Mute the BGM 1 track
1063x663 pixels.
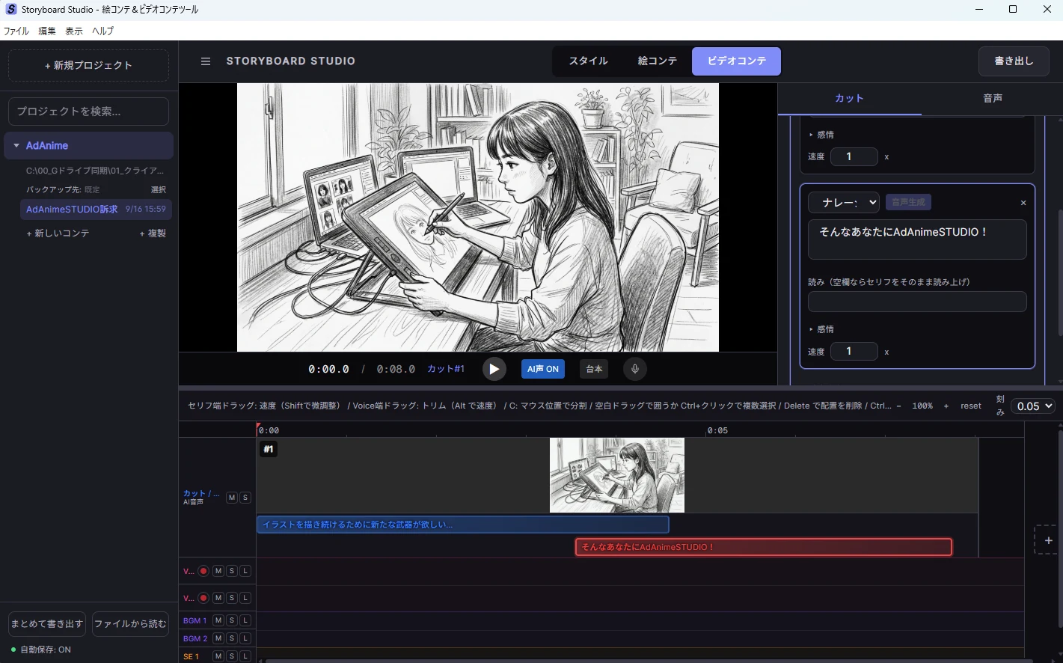[218, 620]
